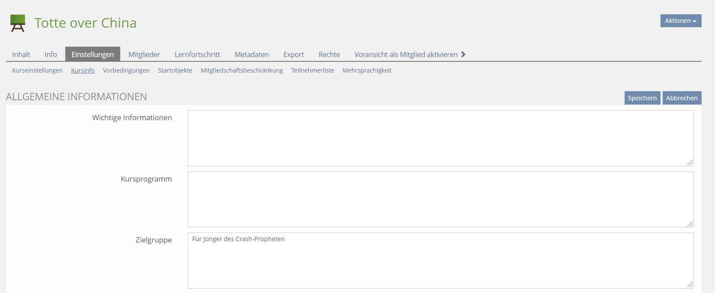This screenshot has width=715, height=293.
Task: Select the Mitglieder tab
Action: point(144,54)
